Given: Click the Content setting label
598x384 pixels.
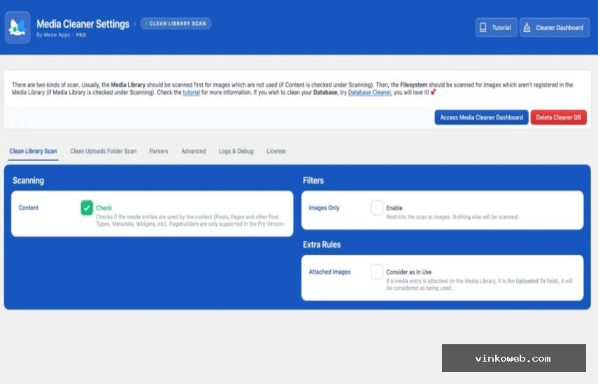Looking at the screenshot, I should (29, 208).
